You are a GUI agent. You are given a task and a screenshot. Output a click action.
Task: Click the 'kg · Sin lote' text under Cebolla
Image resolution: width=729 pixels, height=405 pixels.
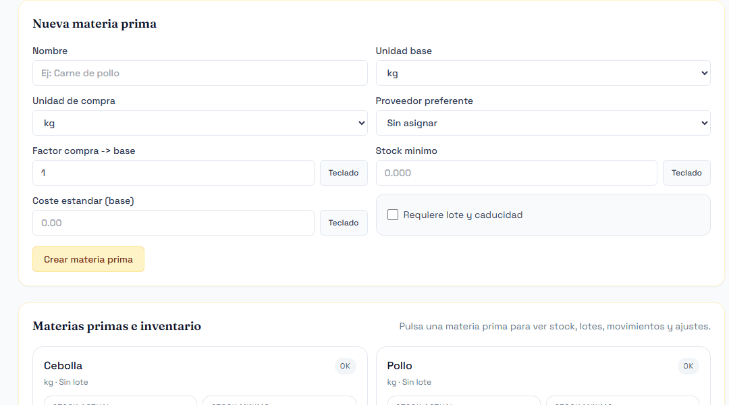(66, 382)
